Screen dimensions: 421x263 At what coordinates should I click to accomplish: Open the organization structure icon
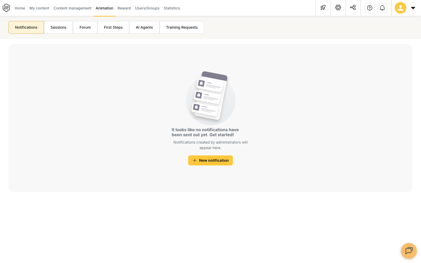click(x=353, y=8)
